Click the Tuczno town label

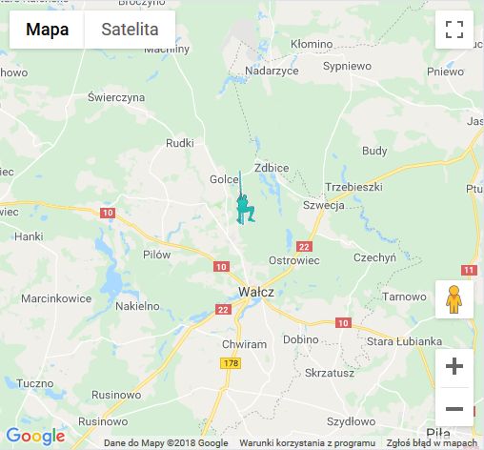[35, 383]
